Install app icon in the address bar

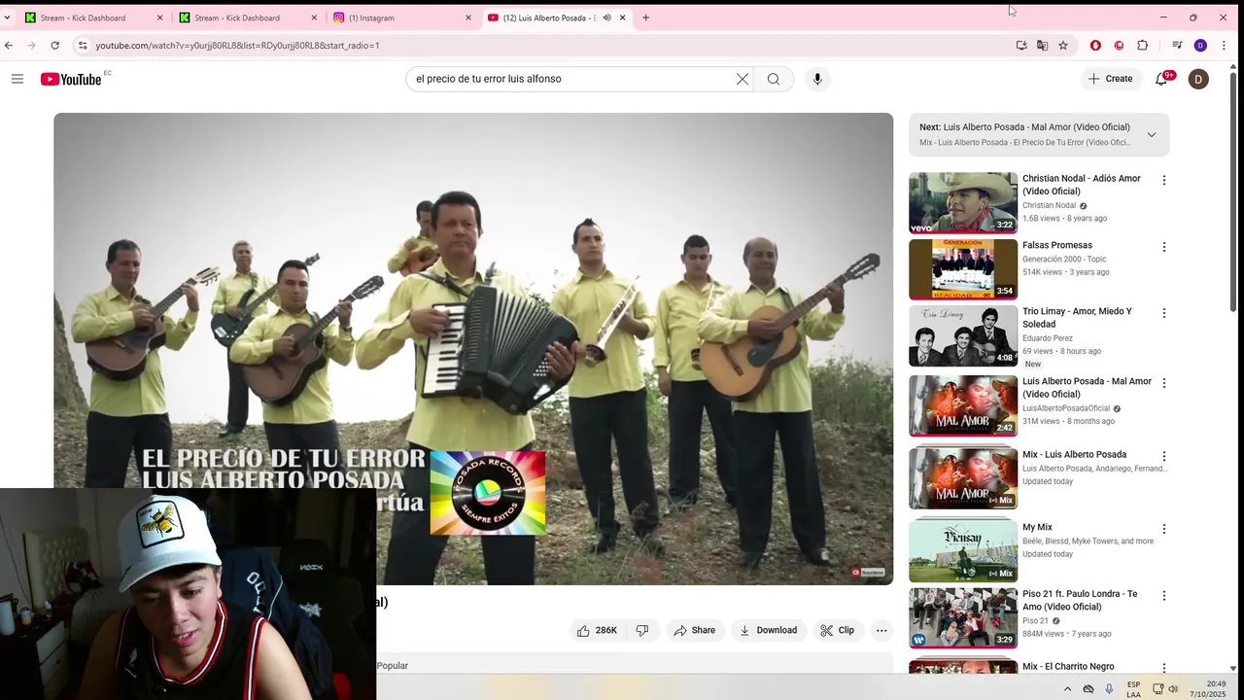coord(1021,45)
